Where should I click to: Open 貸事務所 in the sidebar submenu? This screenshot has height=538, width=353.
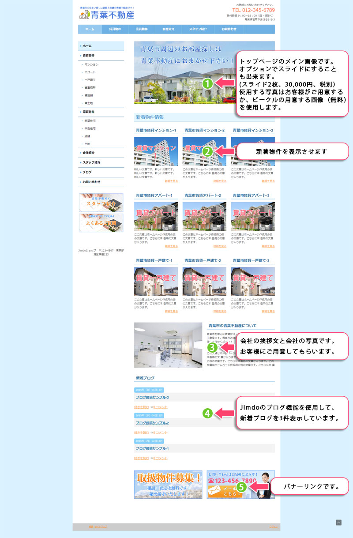pyautogui.click(x=90, y=87)
